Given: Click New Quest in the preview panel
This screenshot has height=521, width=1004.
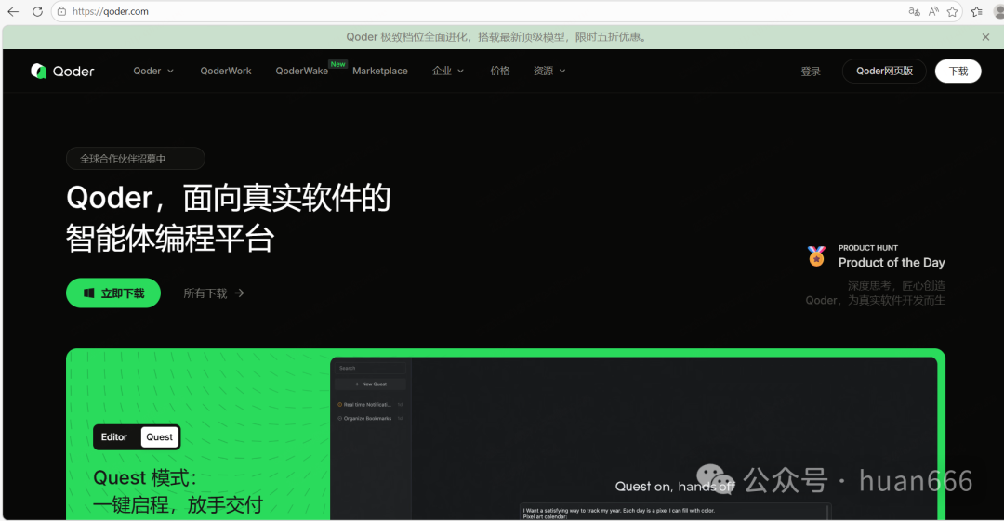Looking at the screenshot, I should pos(371,384).
